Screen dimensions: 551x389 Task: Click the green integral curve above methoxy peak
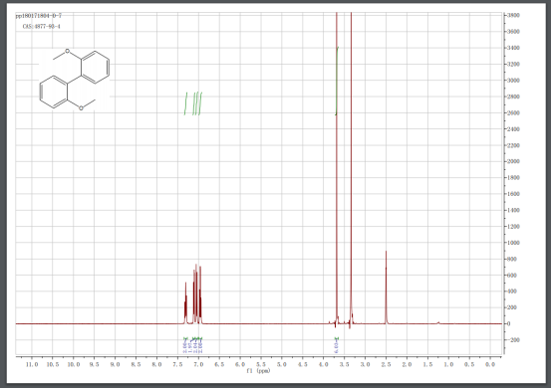click(337, 81)
